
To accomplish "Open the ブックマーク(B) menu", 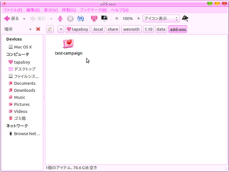I will 93,10.
